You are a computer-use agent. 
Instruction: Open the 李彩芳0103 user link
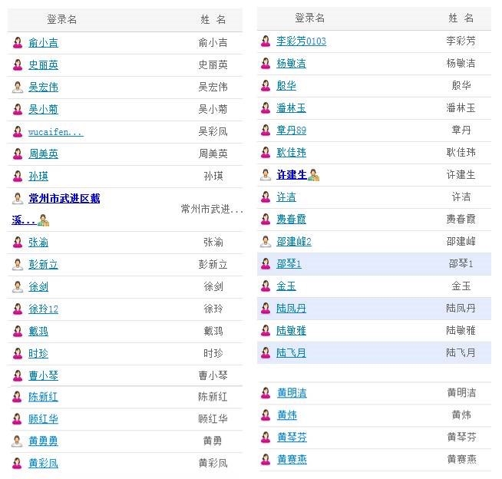pyautogui.click(x=301, y=41)
